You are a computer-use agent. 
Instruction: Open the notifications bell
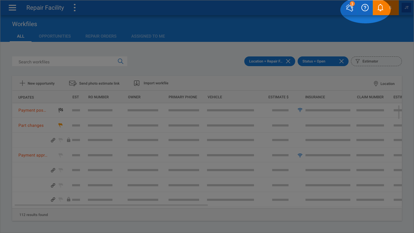tap(380, 8)
